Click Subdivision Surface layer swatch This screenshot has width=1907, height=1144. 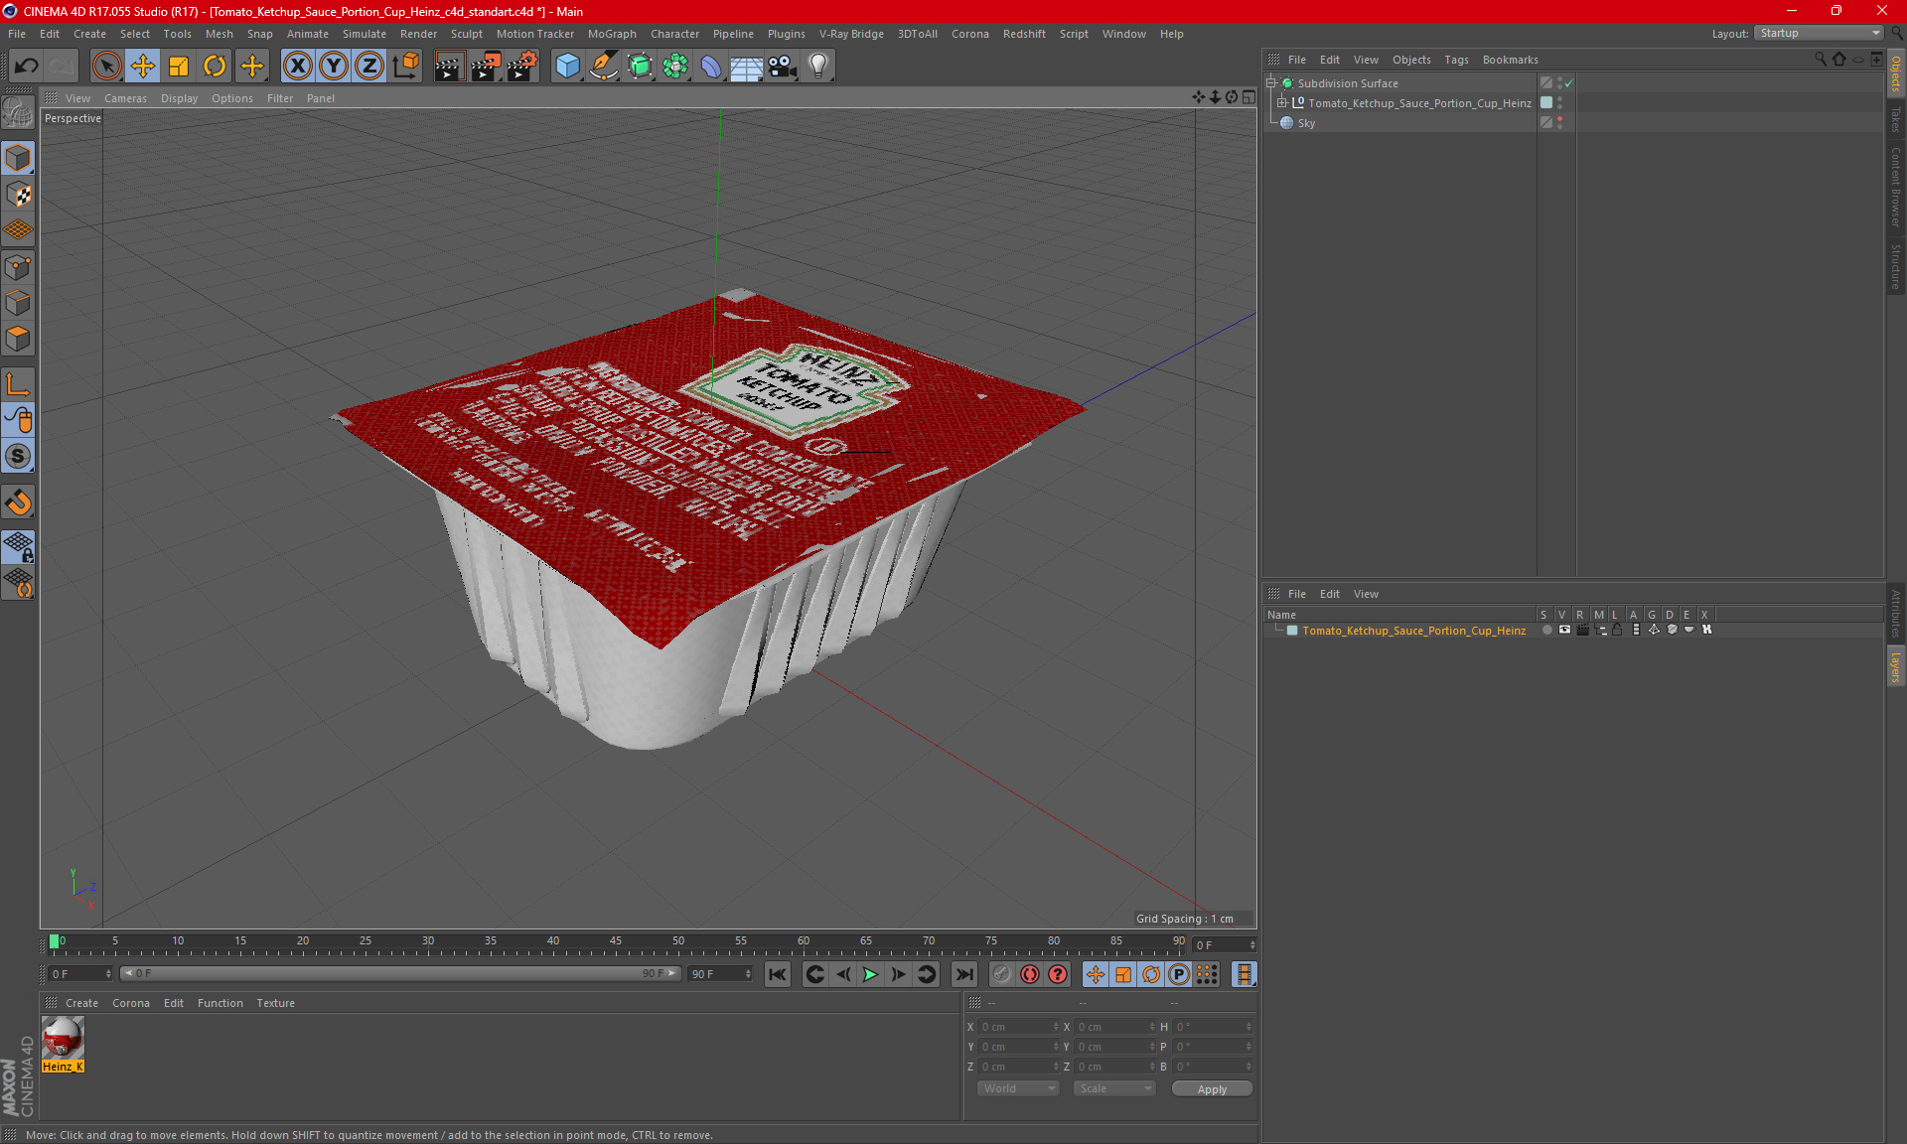[1545, 83]
